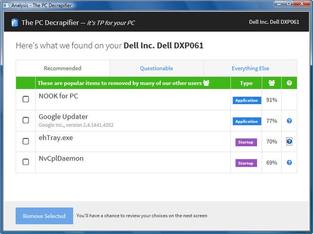Viewport: 313px width, 234px height.
Task: Click the 69% removal percentage
Action: point(272,163)
